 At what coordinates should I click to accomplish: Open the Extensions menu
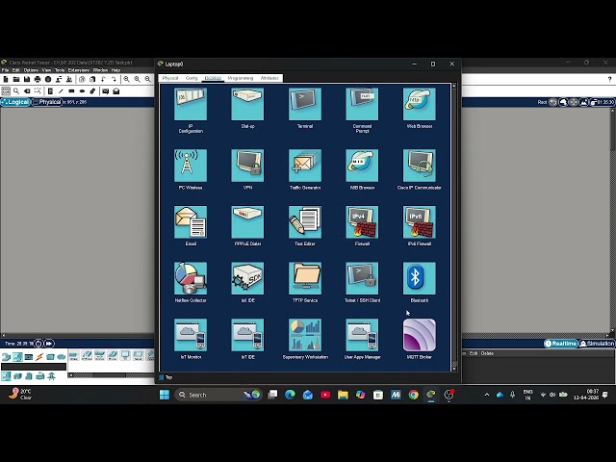(79, 70)
